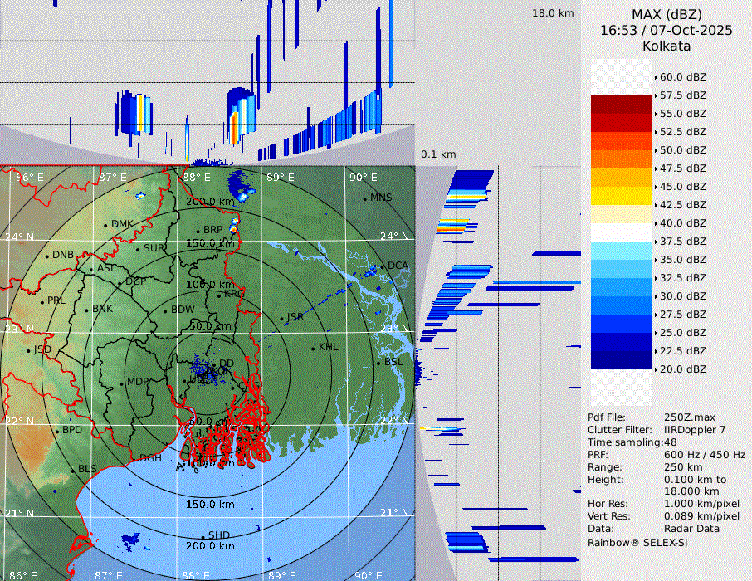Click the 16:53 / 07-Oct-2025 timestamp
The image size is (752, 581).
point(666,30)
